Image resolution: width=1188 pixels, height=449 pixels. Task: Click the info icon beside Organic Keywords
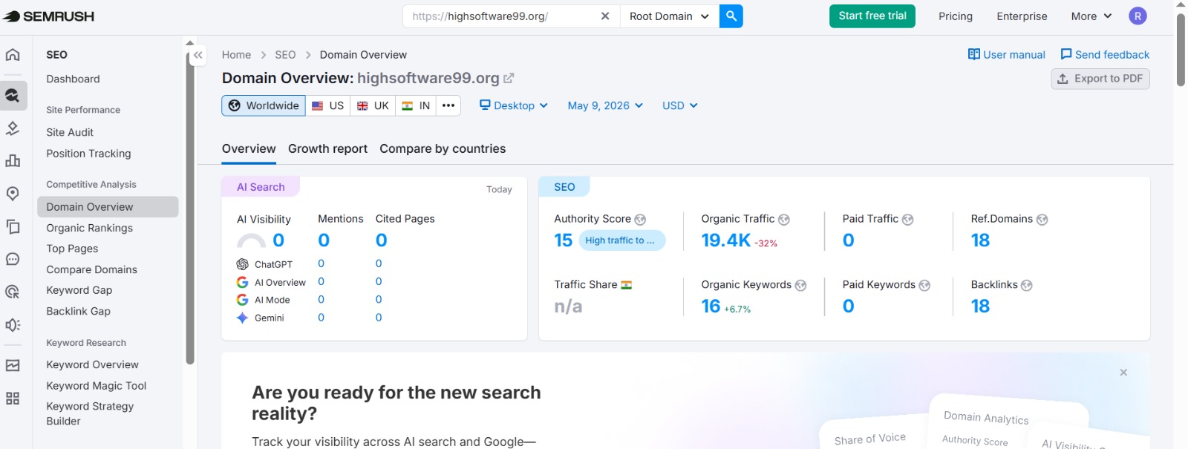pos(800,286)
